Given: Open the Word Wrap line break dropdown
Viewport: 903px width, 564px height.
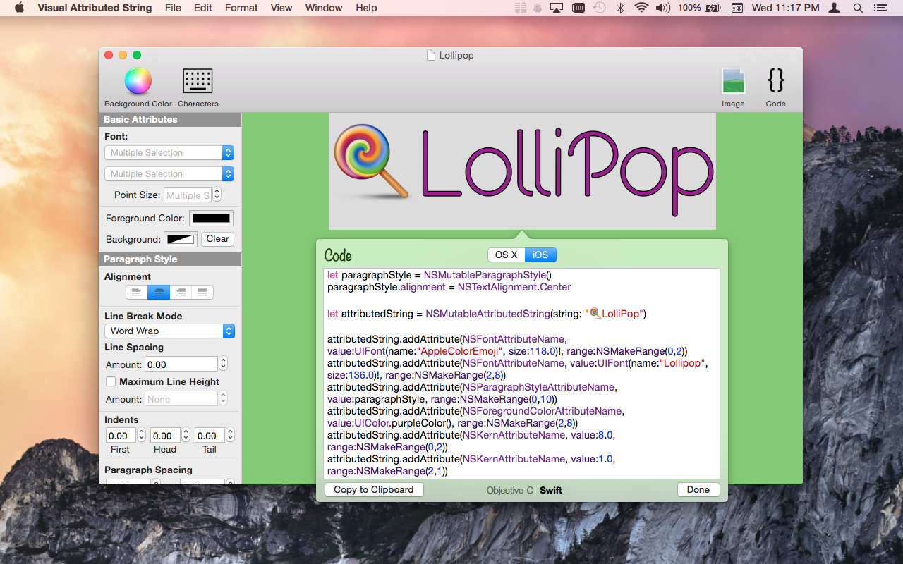Looking at the screenshot, I should (169, 331).
